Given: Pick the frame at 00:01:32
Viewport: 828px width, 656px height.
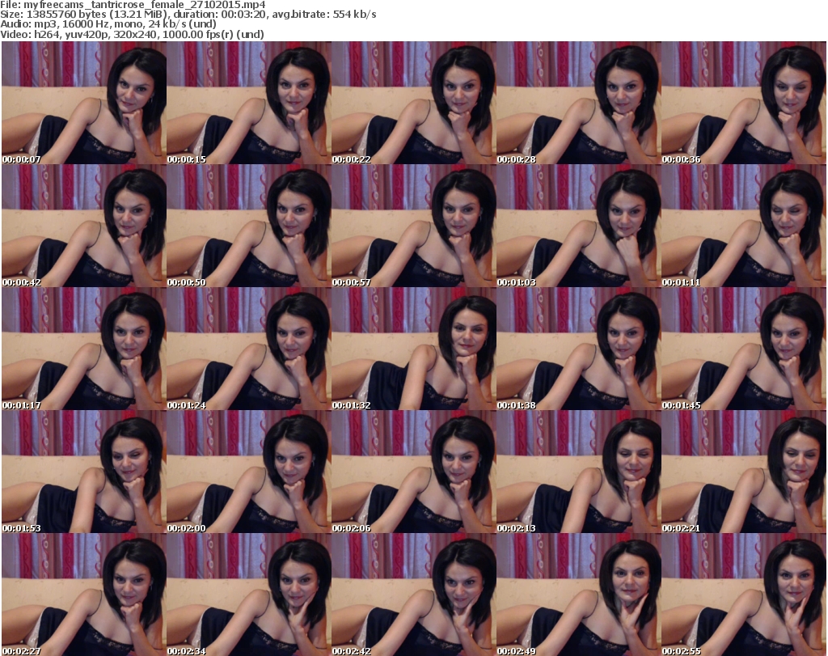Looking at the screenshot, I should pyautogui.click(x=413, y=349).
